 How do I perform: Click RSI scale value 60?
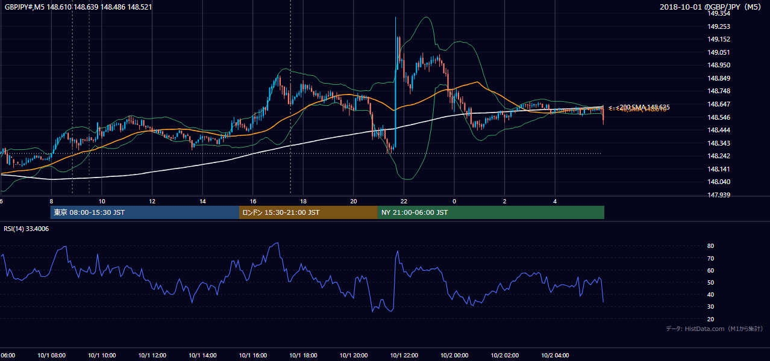(x=710, y=270)
